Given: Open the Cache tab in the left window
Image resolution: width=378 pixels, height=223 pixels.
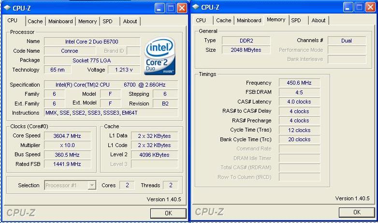Looking at the screenshot, I should pos(35,21).
